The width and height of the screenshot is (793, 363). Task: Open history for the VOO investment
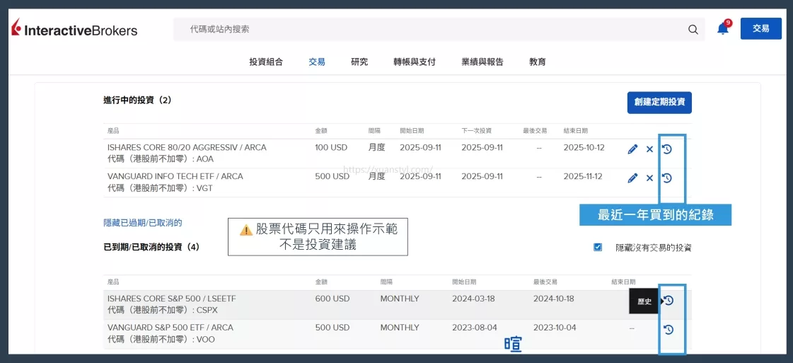(x=668, y=330)
